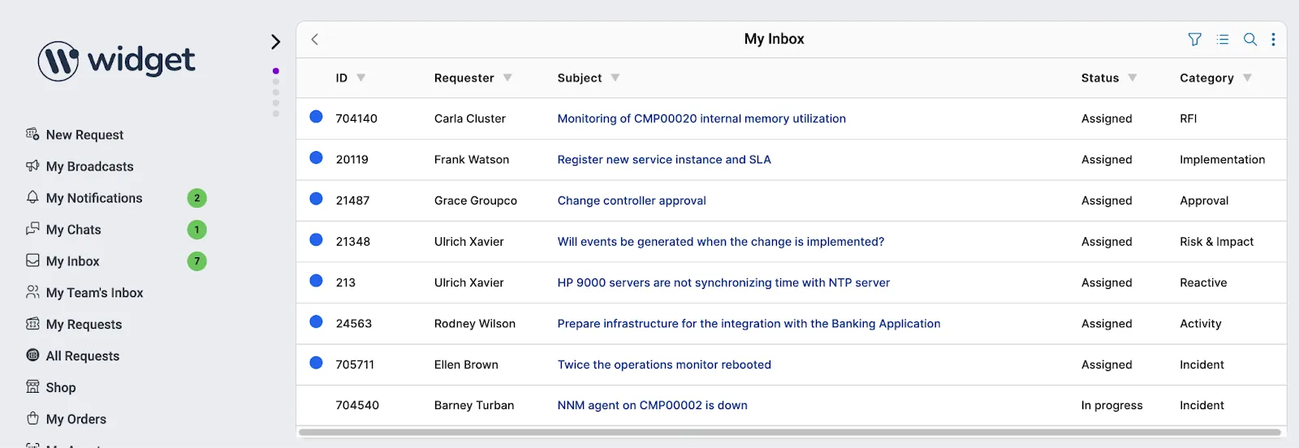The height and width of the screenshot is (448, 1299).
Task: Collapse the sidebar with the chevron arrow
Action: tap(275, 41)
